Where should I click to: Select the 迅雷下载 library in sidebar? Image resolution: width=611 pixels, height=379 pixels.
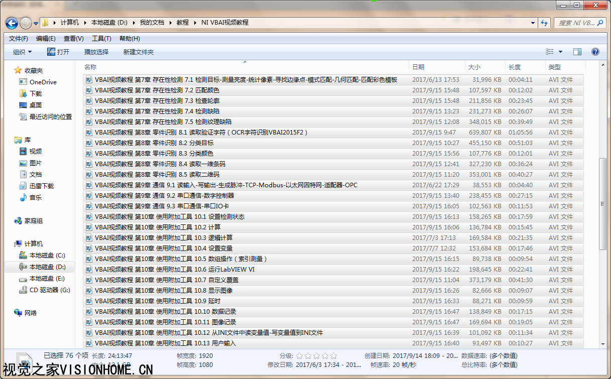point(41,186)
